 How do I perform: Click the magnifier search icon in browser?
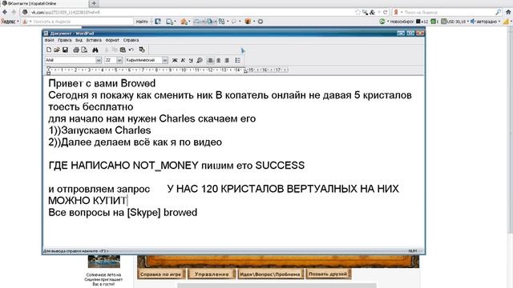pyautogui.click(x=498, y=12)
